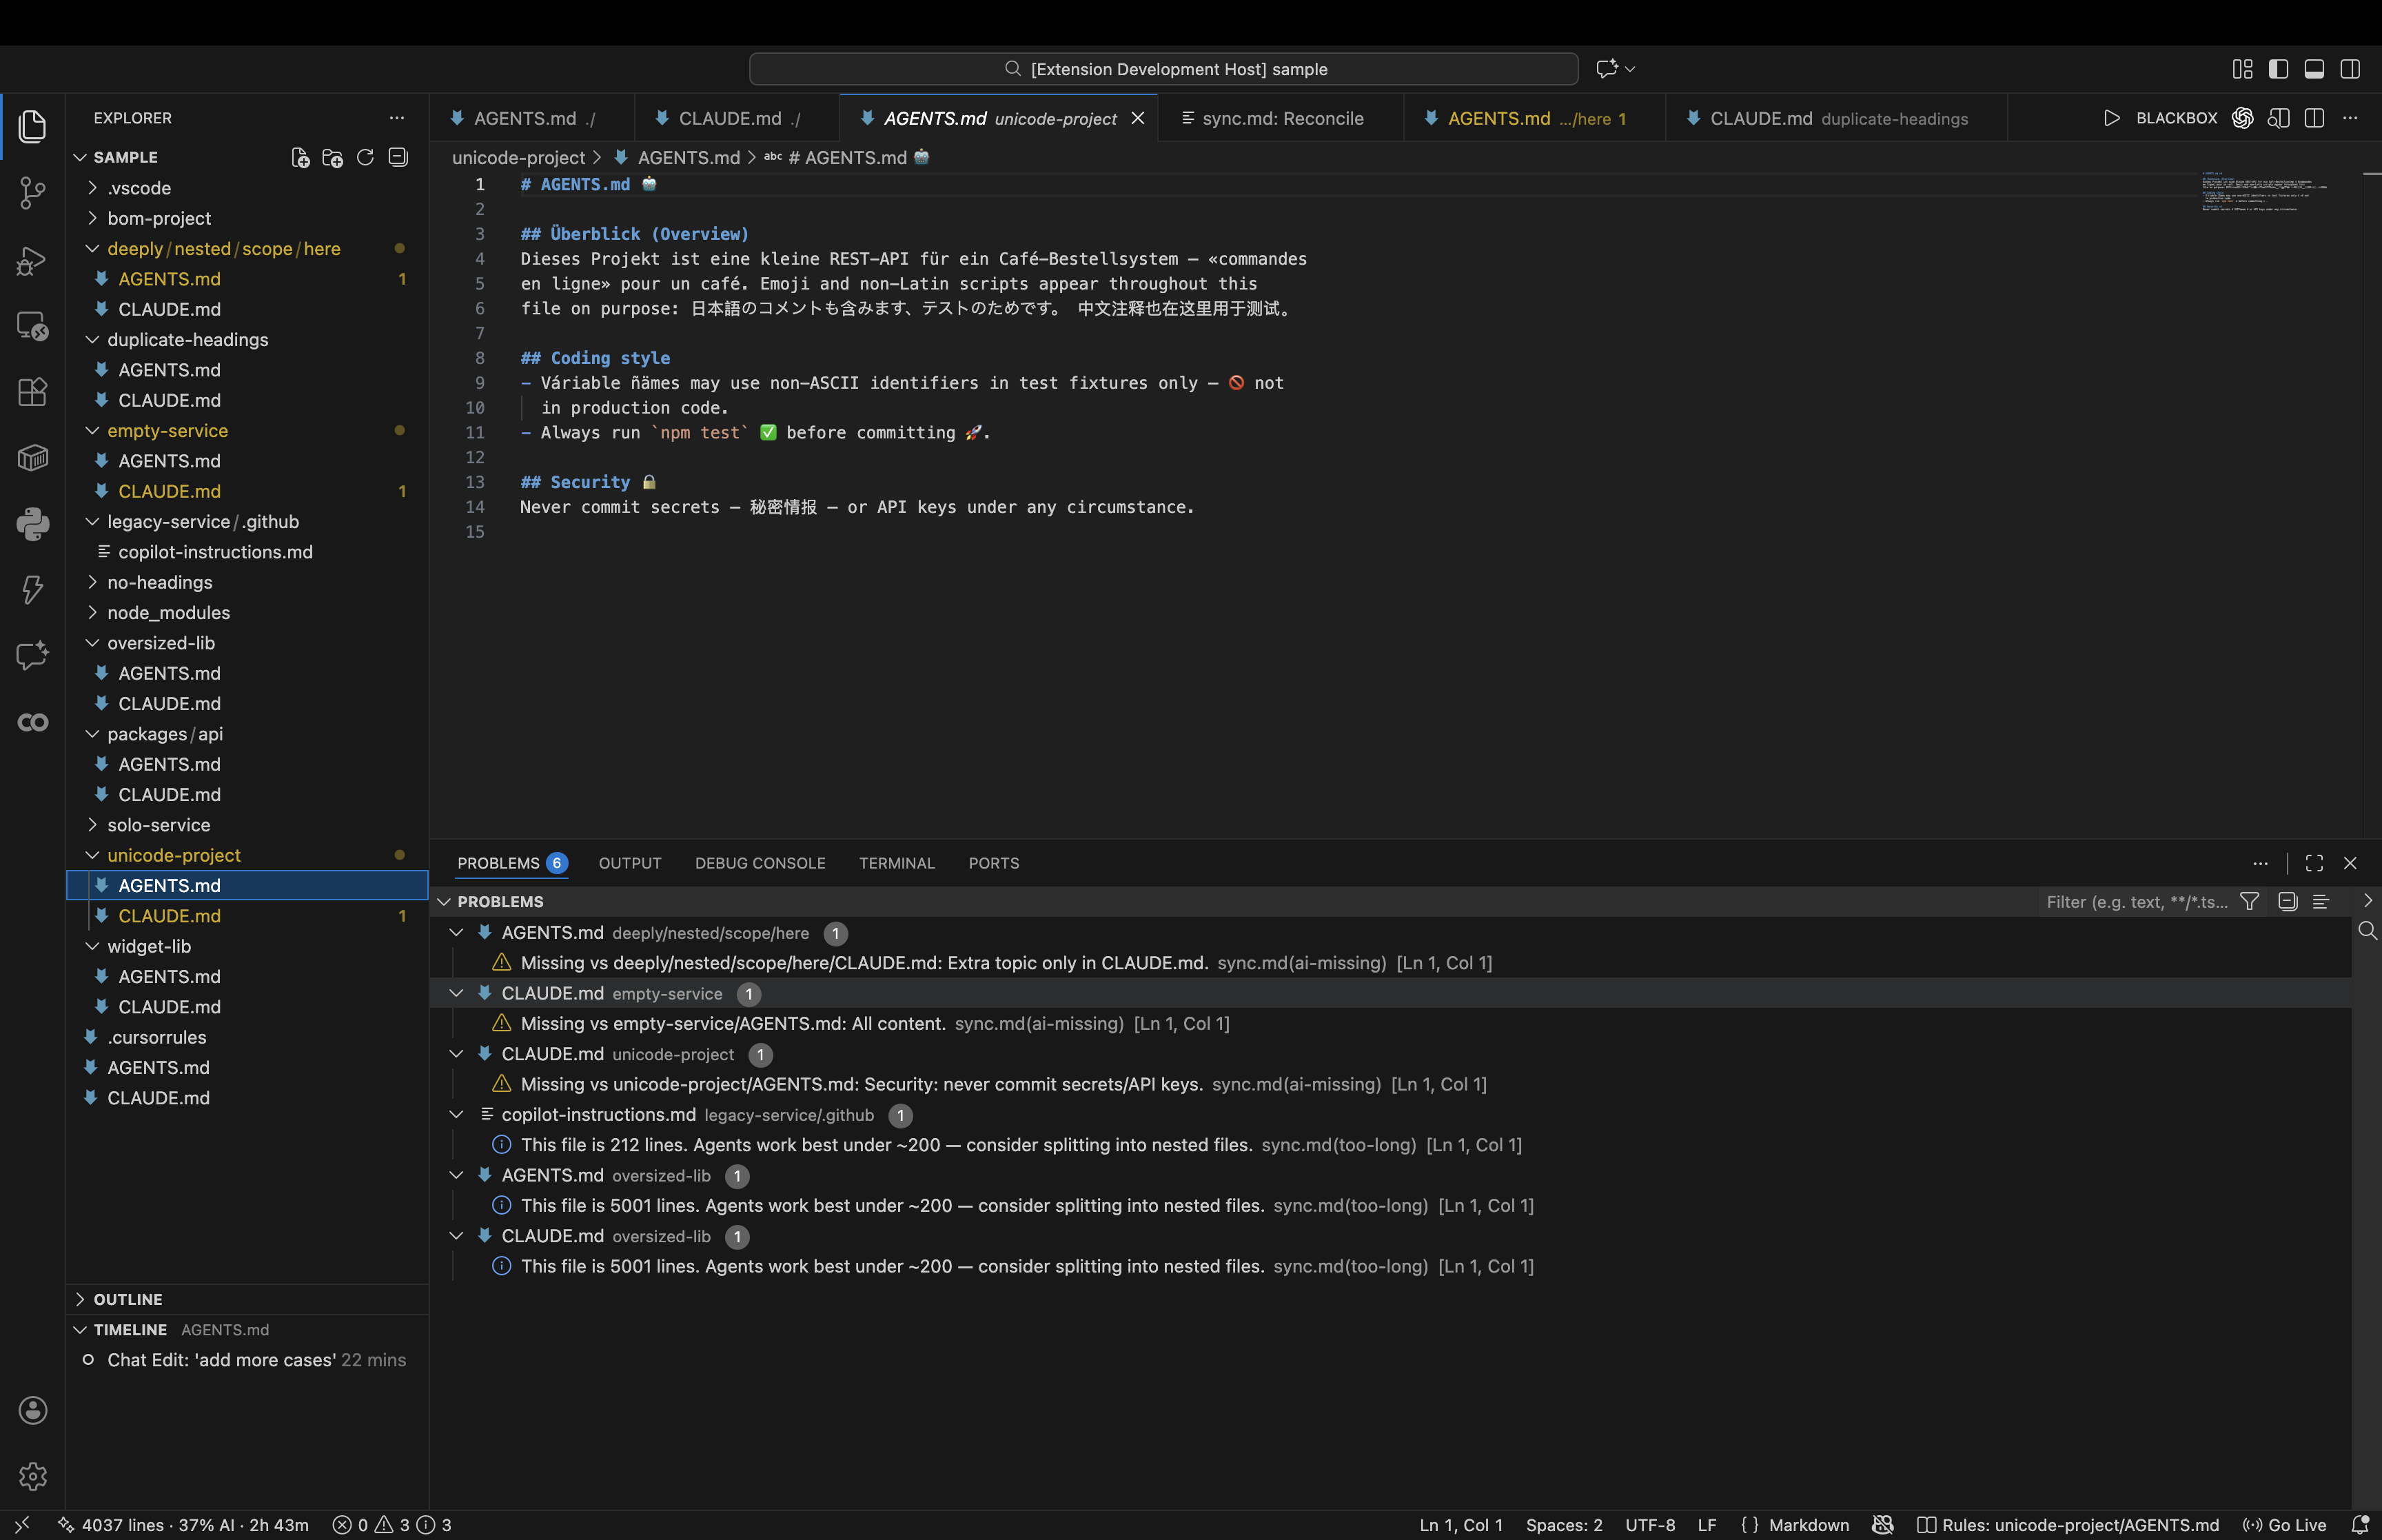This screenshot has width=2382, height=1540.
Task: Click Spaces: 2 indentation setting
Action: pos(1563,1524)
